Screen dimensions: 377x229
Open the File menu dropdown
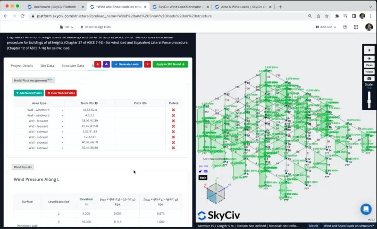(x=67, y=27)
